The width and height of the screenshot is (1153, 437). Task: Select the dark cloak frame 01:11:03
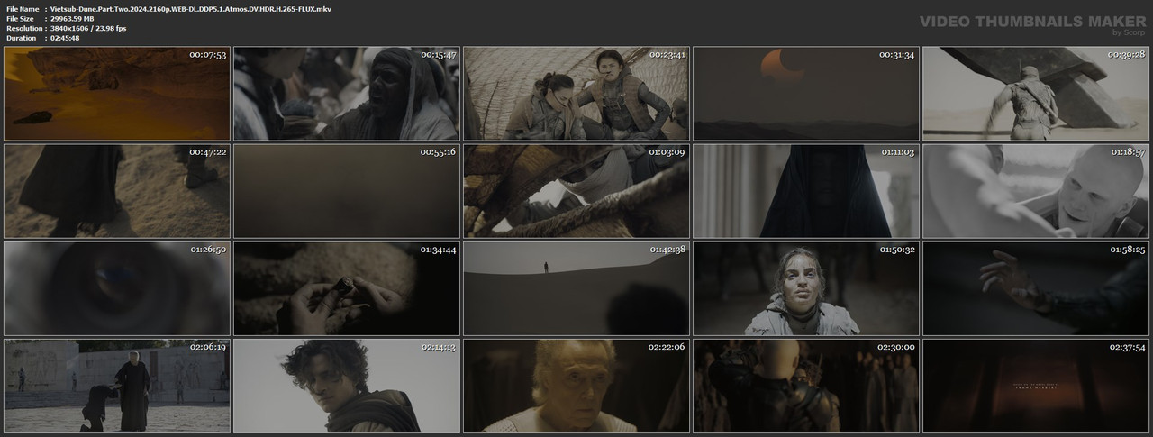coord(806,191)
